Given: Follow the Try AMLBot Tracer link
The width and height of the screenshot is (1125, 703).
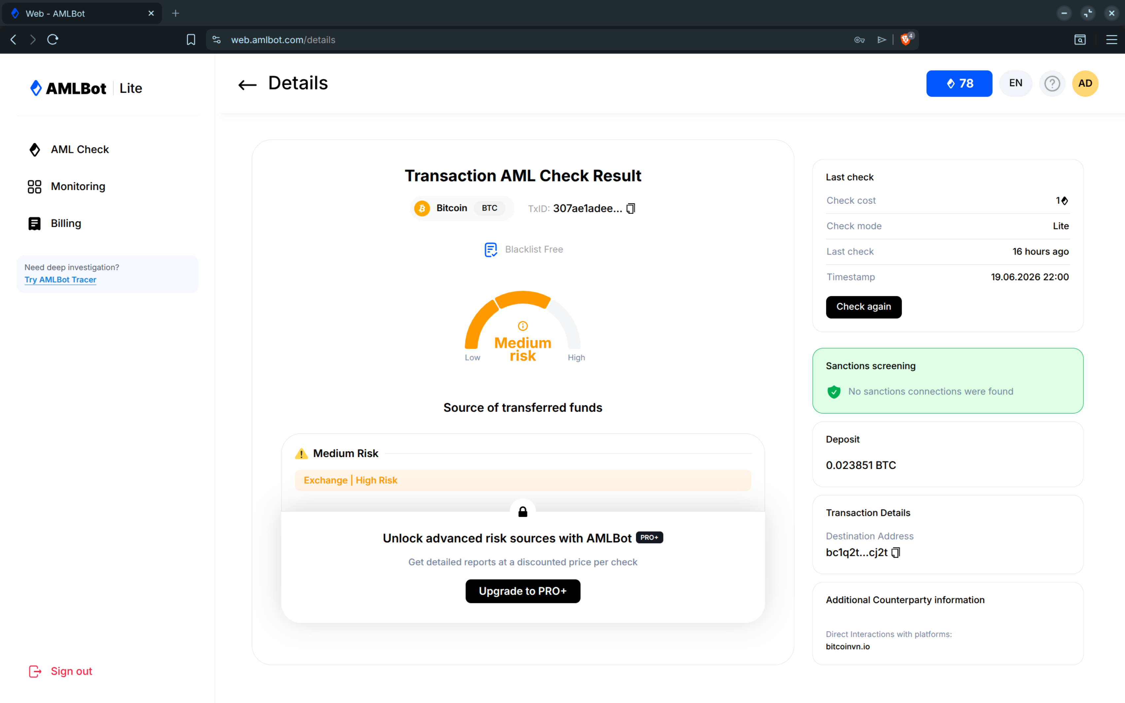Looking at the screenshot, I should [x=60, y=280].
